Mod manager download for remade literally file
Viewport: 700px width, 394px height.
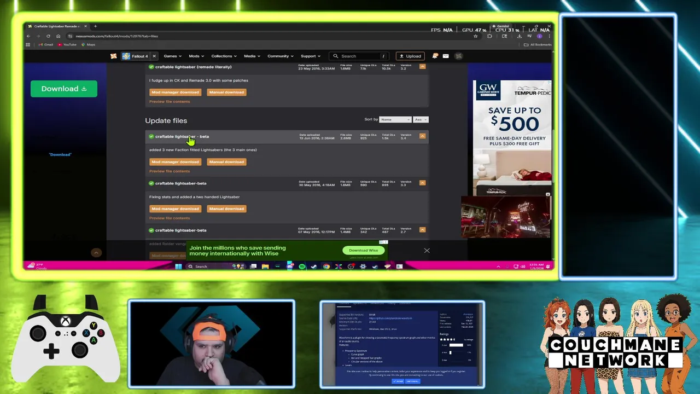tap(175, 92)
